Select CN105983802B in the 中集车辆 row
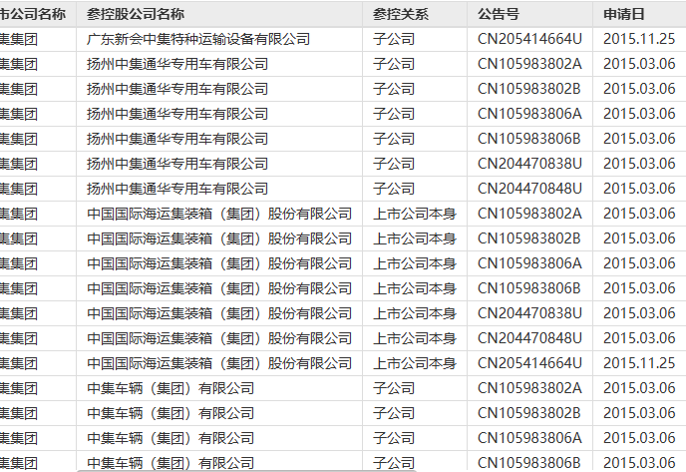Screen dimensions: 686x472 (x=528, y=413)
